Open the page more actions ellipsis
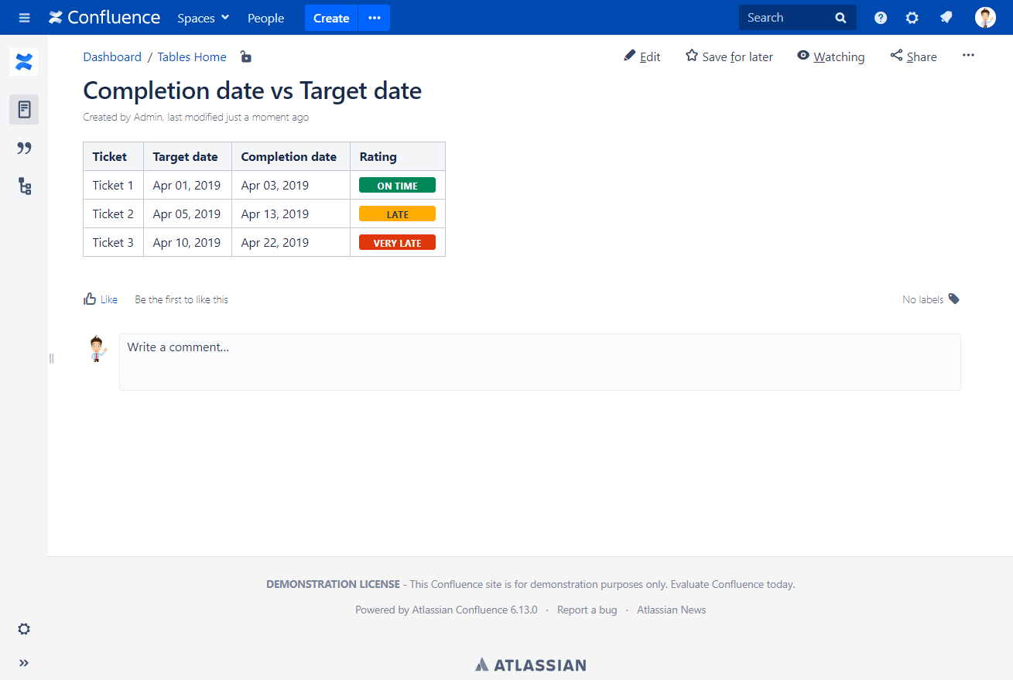Viewport: 1013px width, 680px height. (x=968, y=56)
